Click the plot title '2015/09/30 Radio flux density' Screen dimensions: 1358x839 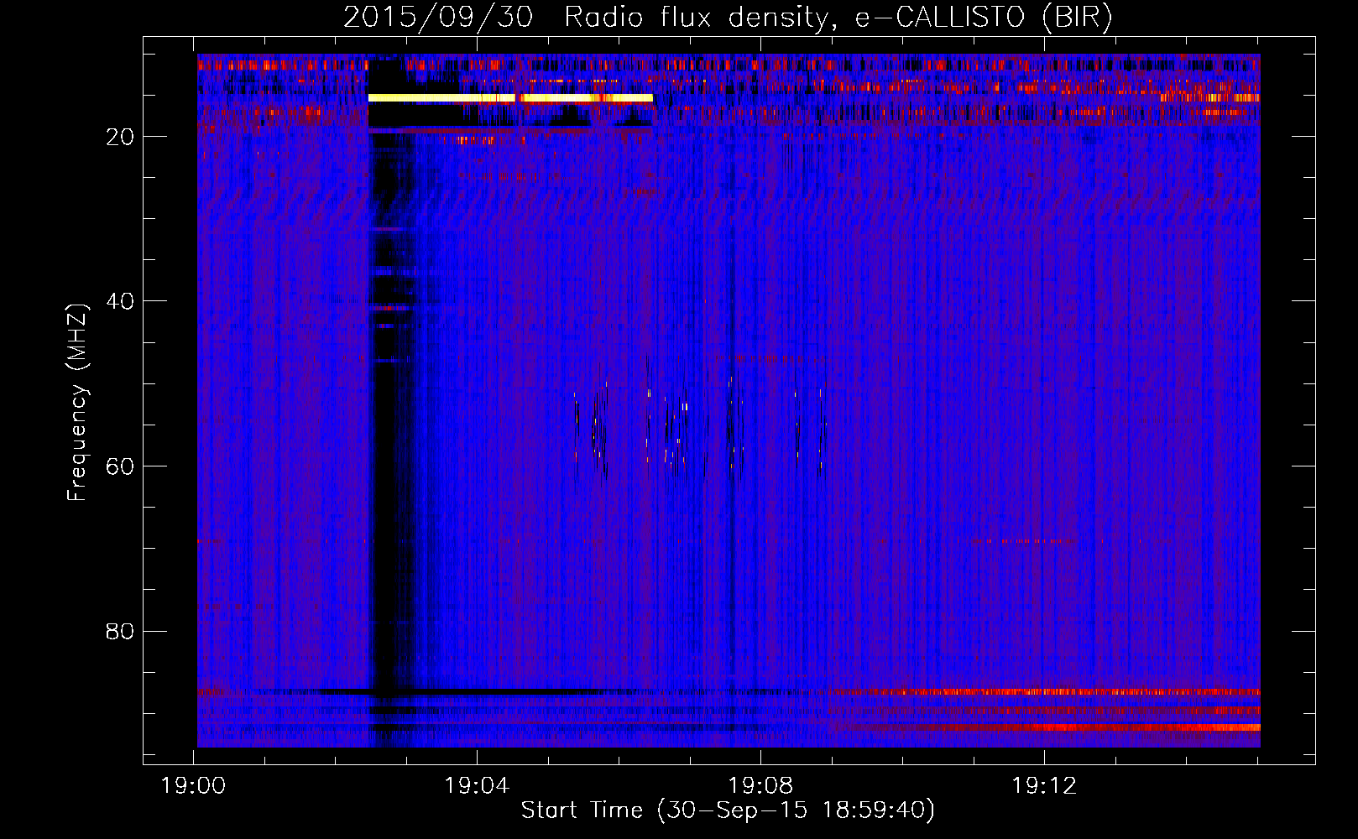[x=585, y=18]
